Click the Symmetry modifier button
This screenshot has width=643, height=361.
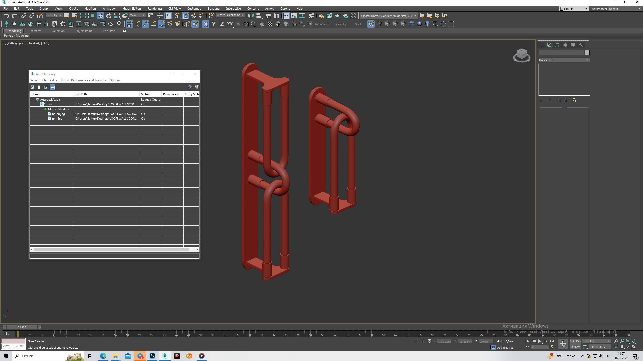[340, 24]
